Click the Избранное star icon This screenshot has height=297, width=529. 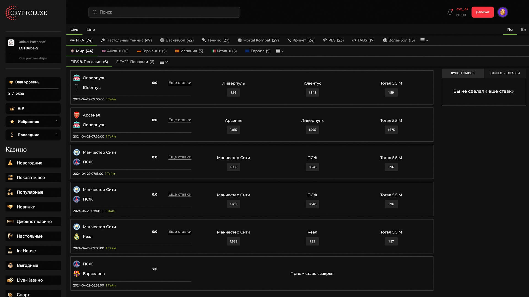point(12,122)
